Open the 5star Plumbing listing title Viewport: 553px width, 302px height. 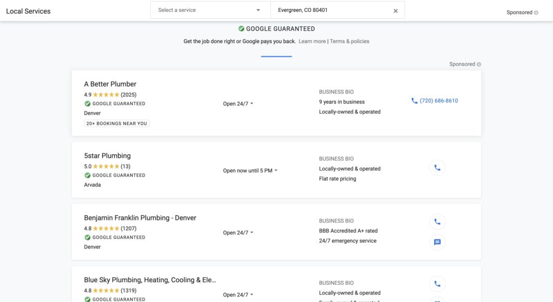coord(107,155)
